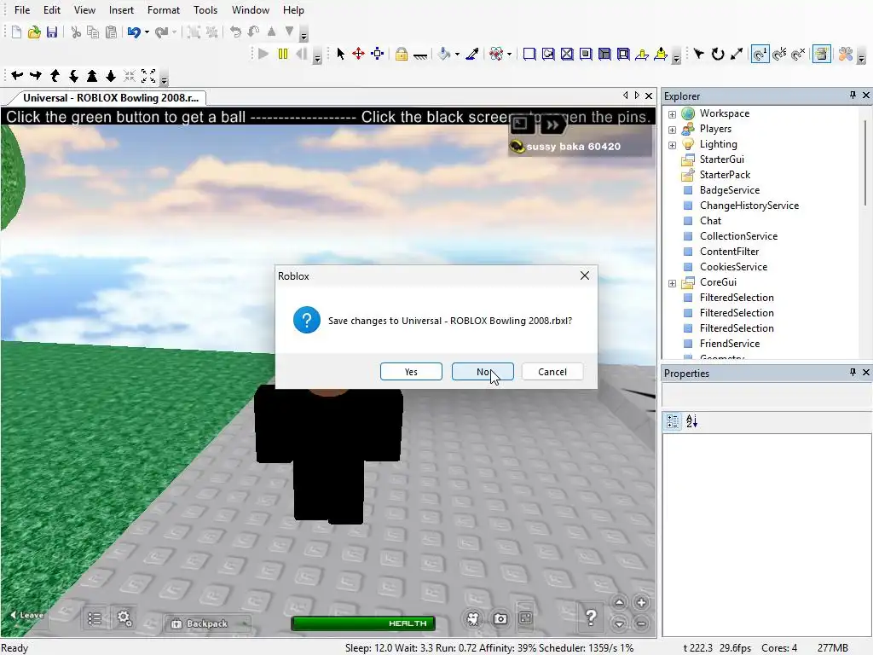
Task: Open a file with the folder icon
Action: pos(34,32)
